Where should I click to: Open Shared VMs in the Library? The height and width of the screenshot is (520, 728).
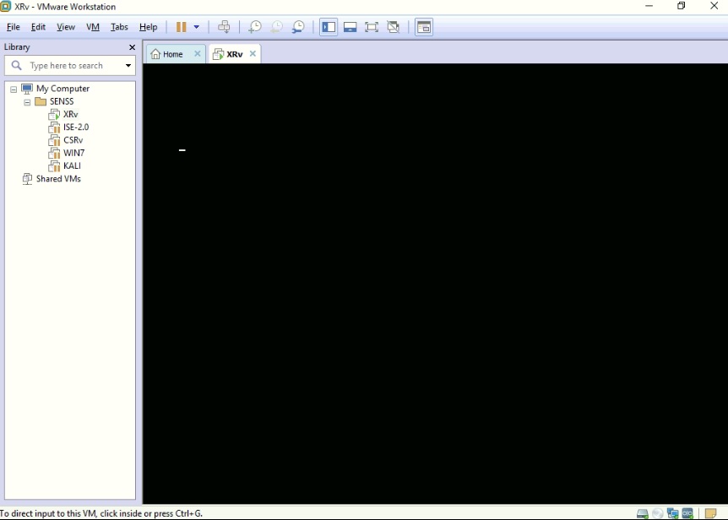[57, 178]
